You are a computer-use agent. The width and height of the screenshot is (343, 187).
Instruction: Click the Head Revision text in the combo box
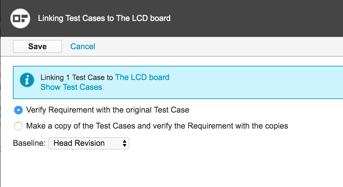(79, 143)
